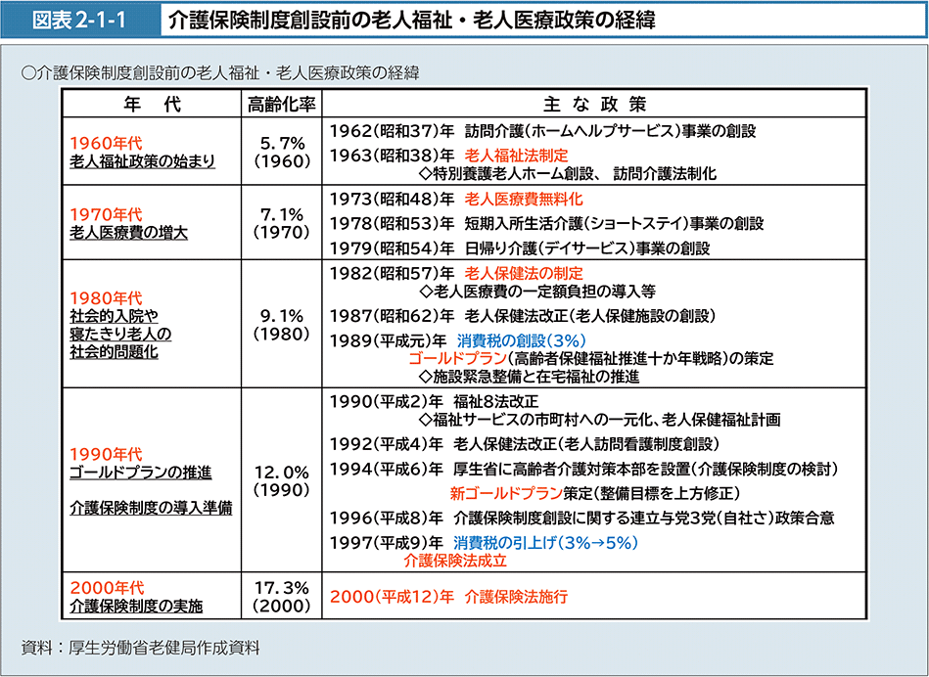Click the aging rate value 5.7%
Image resolution: width=929 pixels, height=677 pixels.
coord(281,143)
